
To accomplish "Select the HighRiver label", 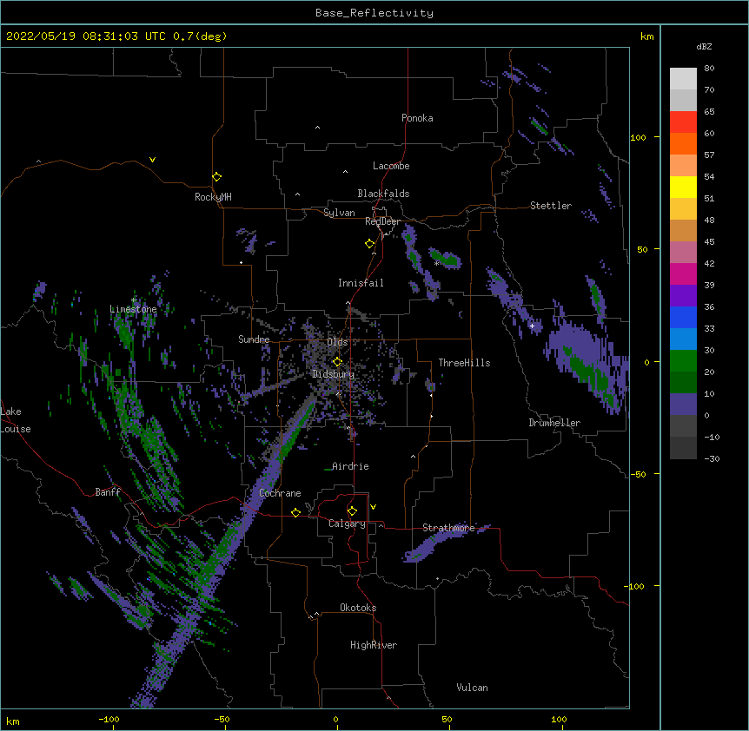I will coord(374,645).
